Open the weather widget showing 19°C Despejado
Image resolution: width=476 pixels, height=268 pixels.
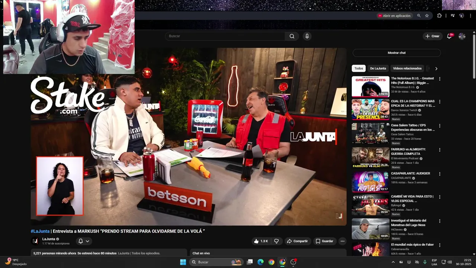16,262
